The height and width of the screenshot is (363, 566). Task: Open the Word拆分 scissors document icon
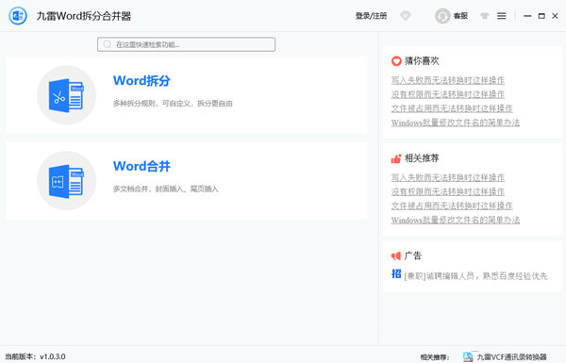[66, 95]
